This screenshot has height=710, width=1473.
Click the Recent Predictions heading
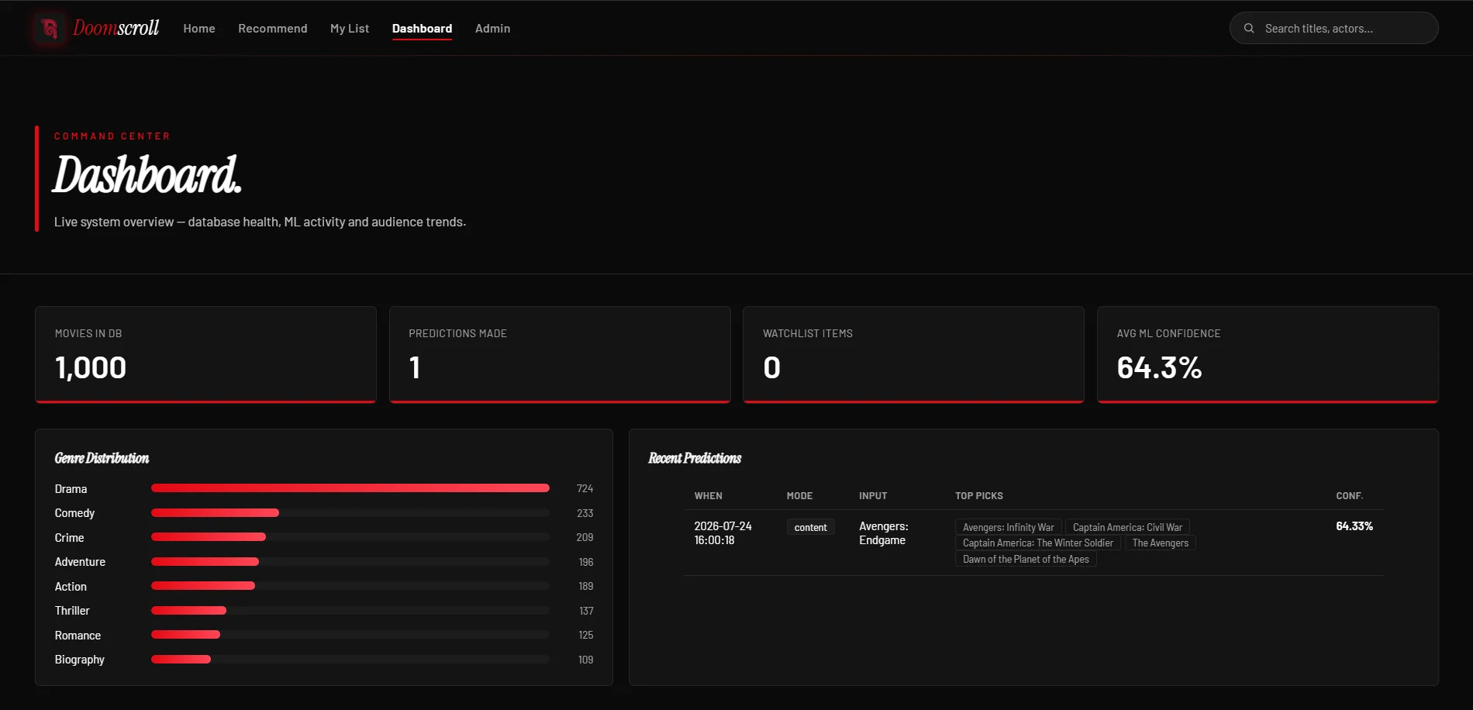(695, 458)
